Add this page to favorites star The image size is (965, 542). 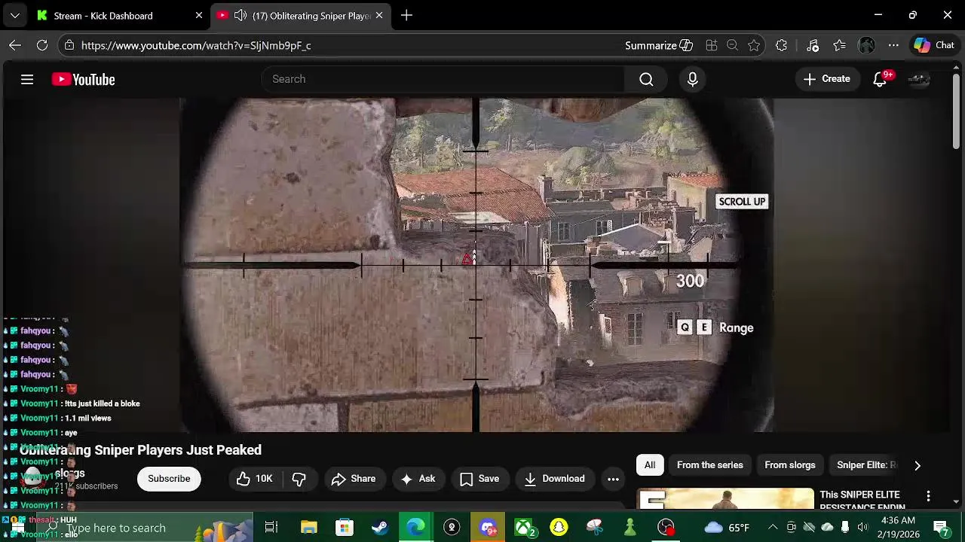point(753,45)
